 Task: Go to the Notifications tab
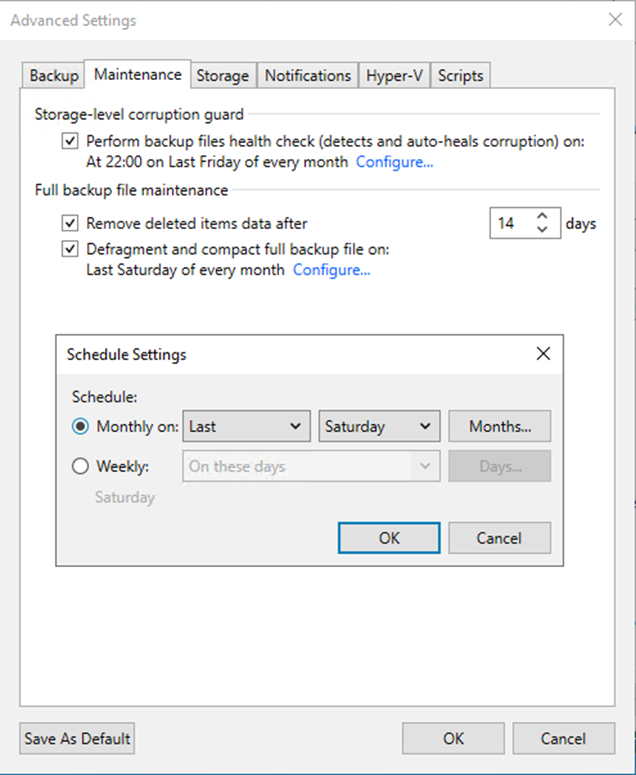(308, 76)
